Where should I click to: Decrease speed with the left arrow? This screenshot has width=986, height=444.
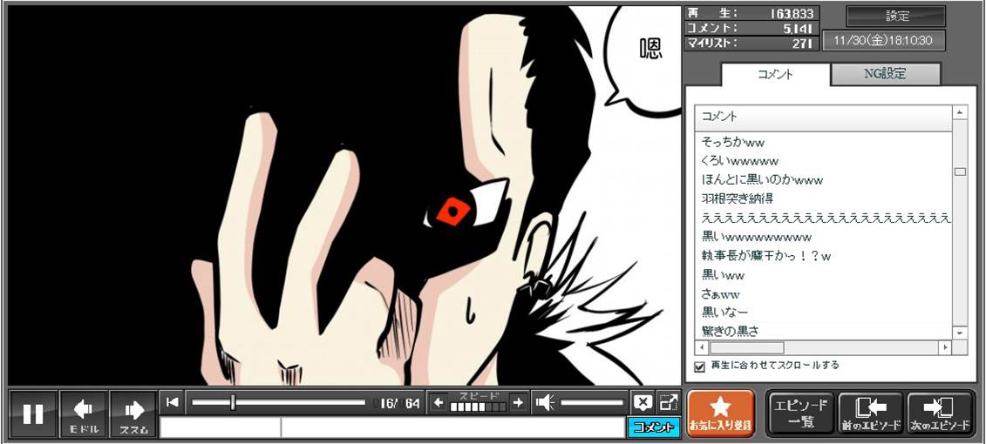click(439, 402)
